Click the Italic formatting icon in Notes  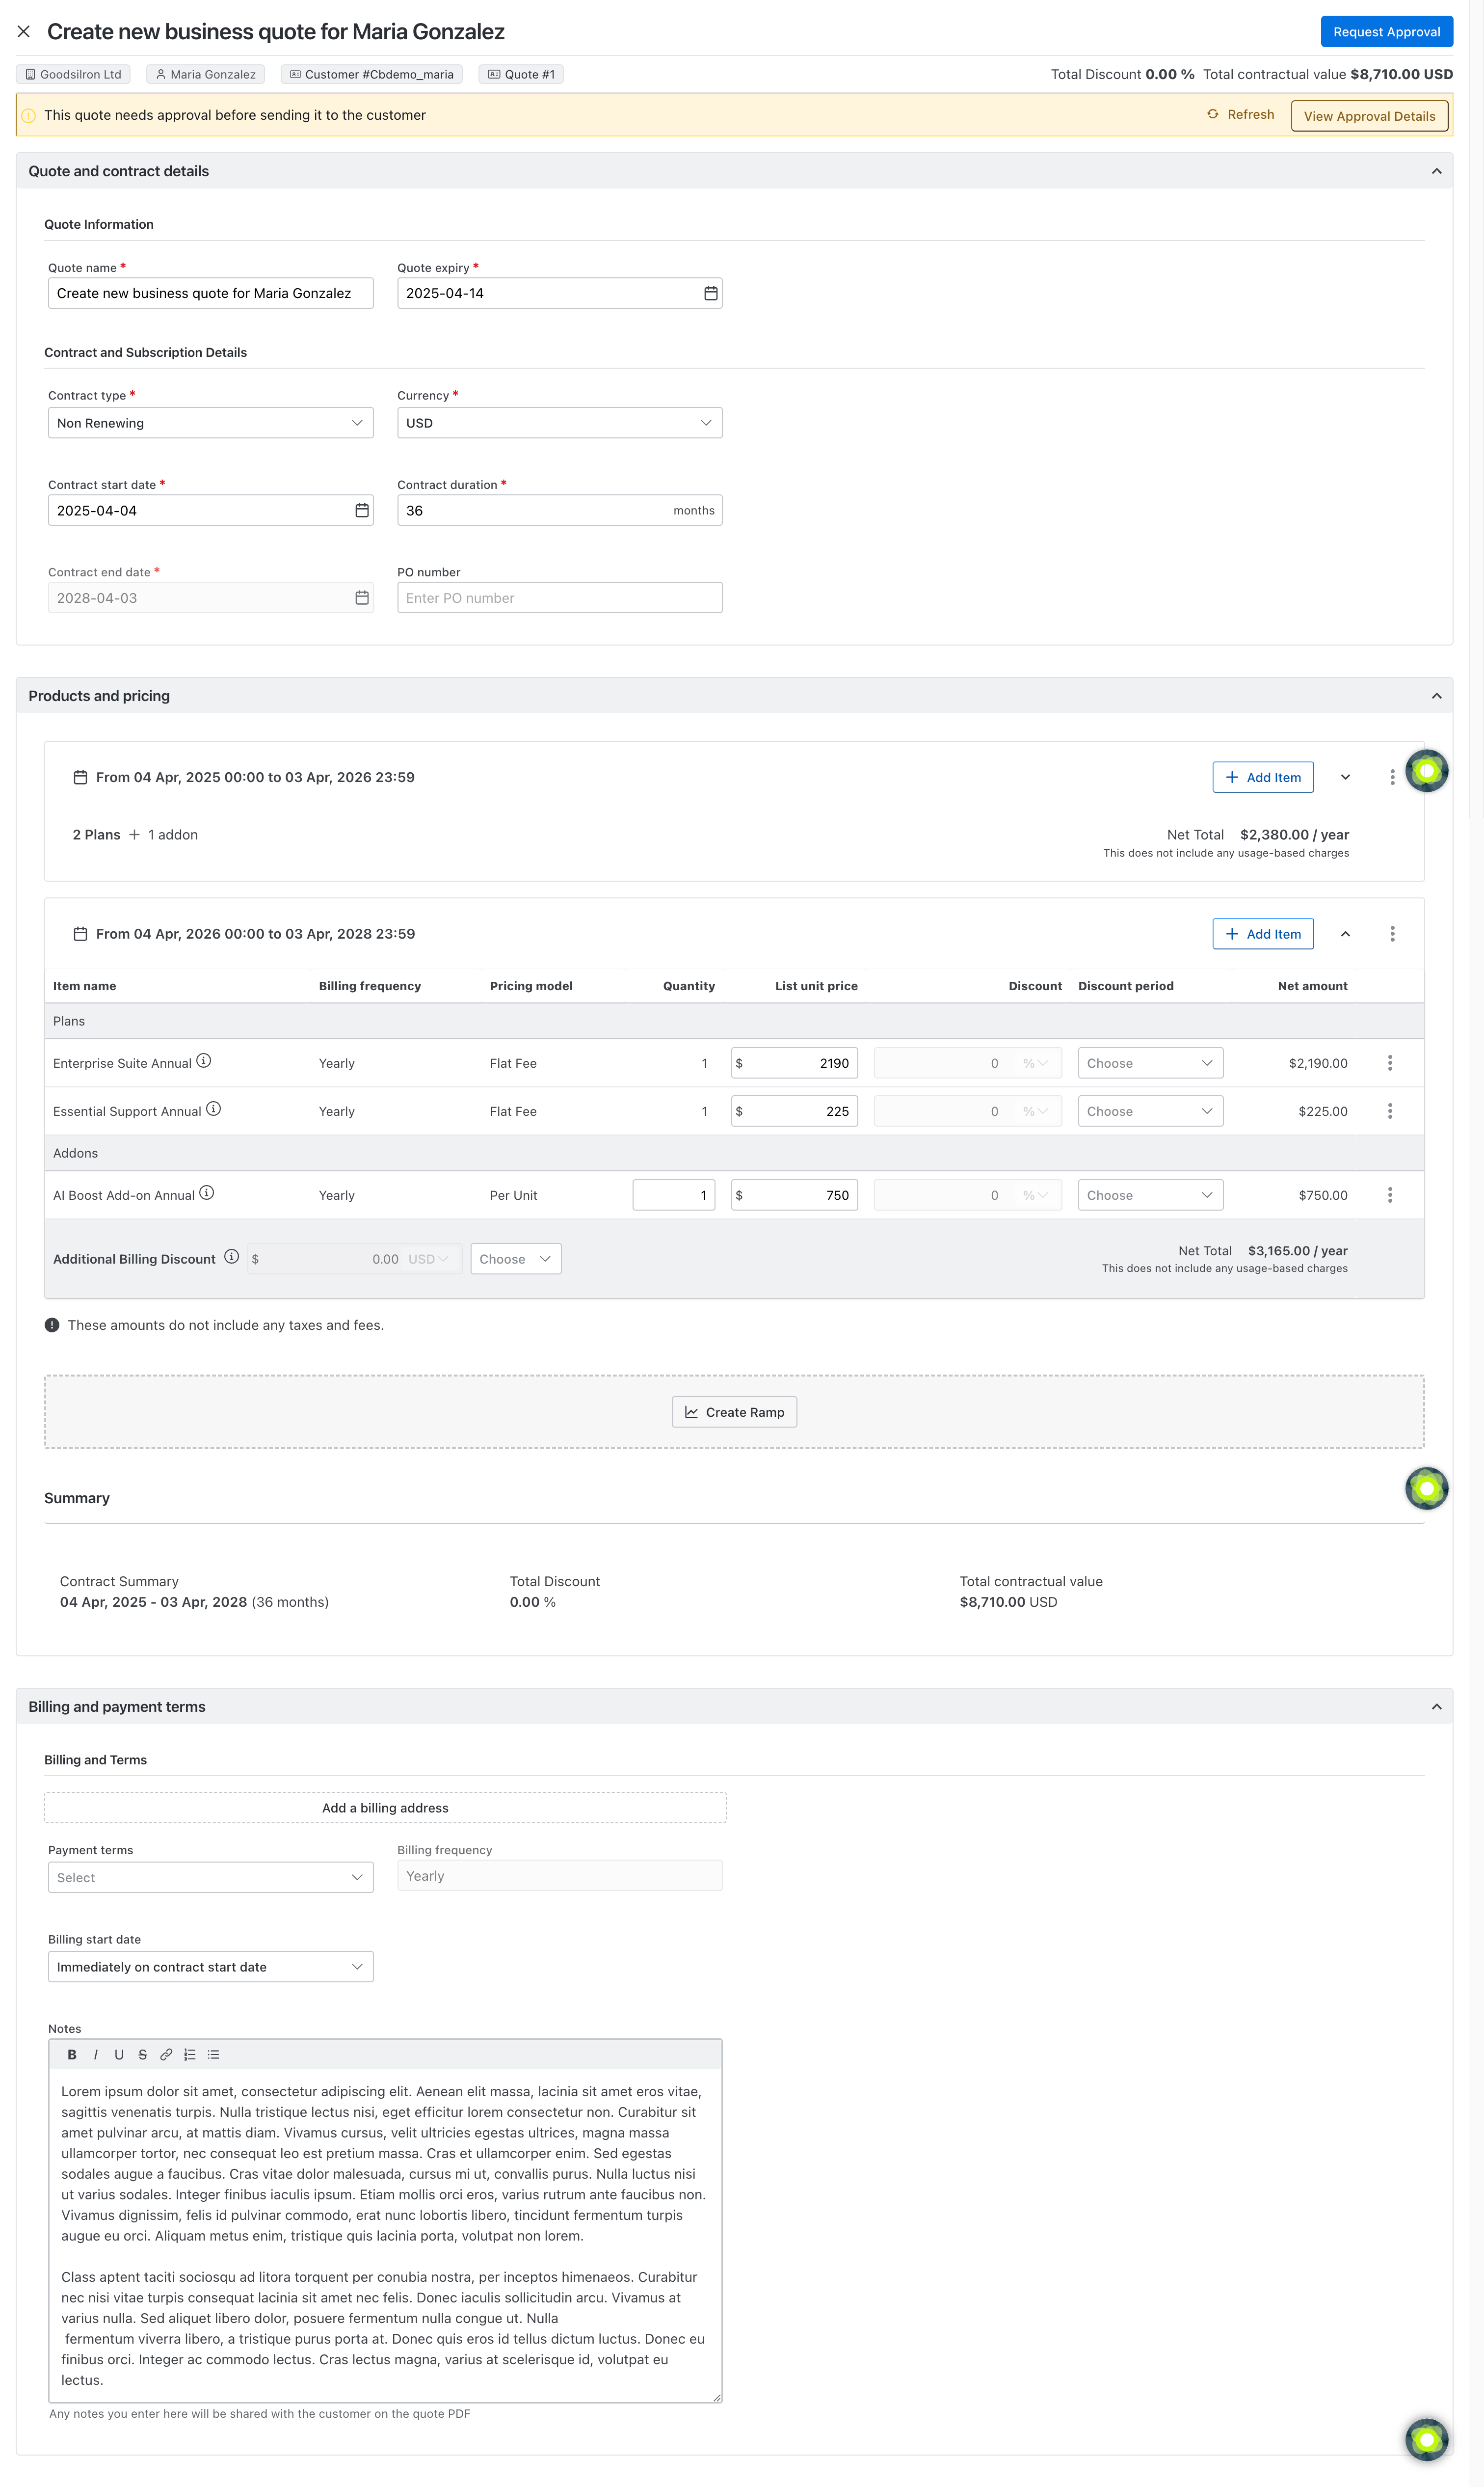96,2055
